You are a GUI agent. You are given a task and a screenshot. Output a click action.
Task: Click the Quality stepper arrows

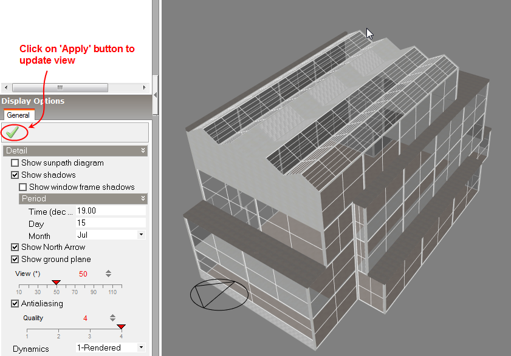tap(112, 318)
